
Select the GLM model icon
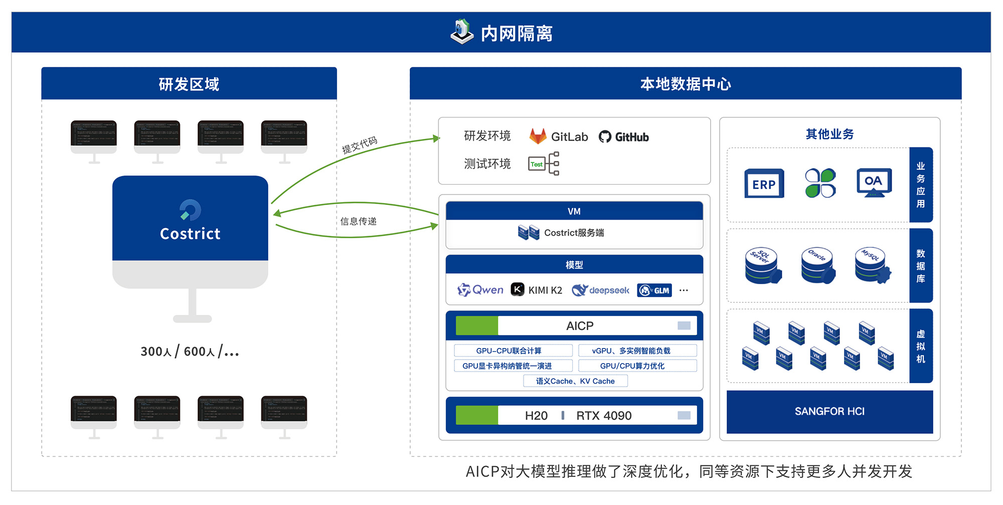click(x=653, y=290)
